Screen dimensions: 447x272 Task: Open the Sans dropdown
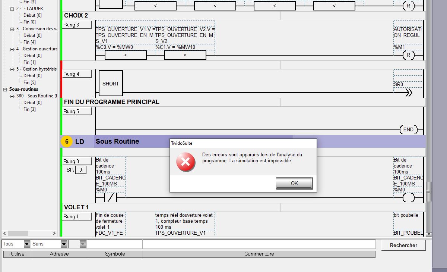(64, 244)
